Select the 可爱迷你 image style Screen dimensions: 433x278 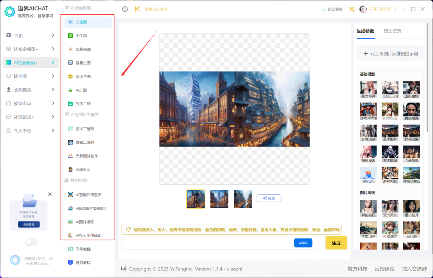click(390, 230)
